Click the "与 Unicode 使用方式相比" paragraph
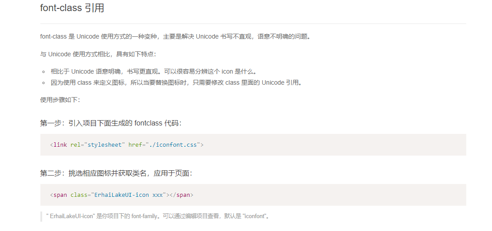The image size is (492, 231). coord(98,54)
